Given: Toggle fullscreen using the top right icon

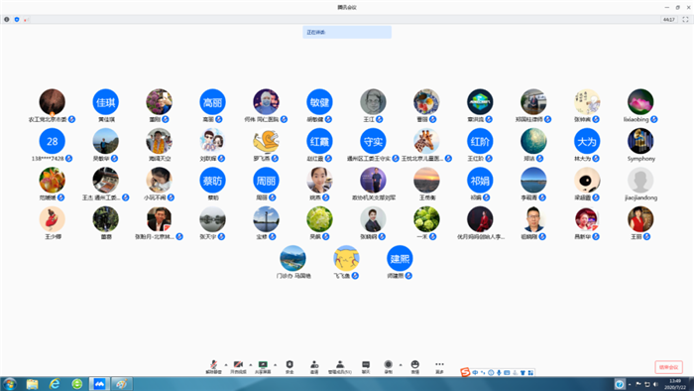Looking at the screenshot, I should coord(685,20).
